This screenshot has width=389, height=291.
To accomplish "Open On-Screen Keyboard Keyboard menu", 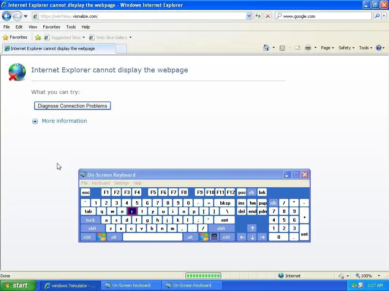I will pos(100,183).
